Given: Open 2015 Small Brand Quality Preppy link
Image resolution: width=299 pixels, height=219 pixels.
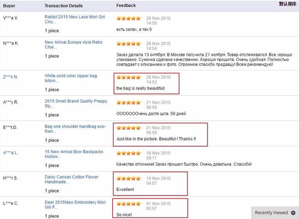Looking at the screenshot, I should click(76, 103).
